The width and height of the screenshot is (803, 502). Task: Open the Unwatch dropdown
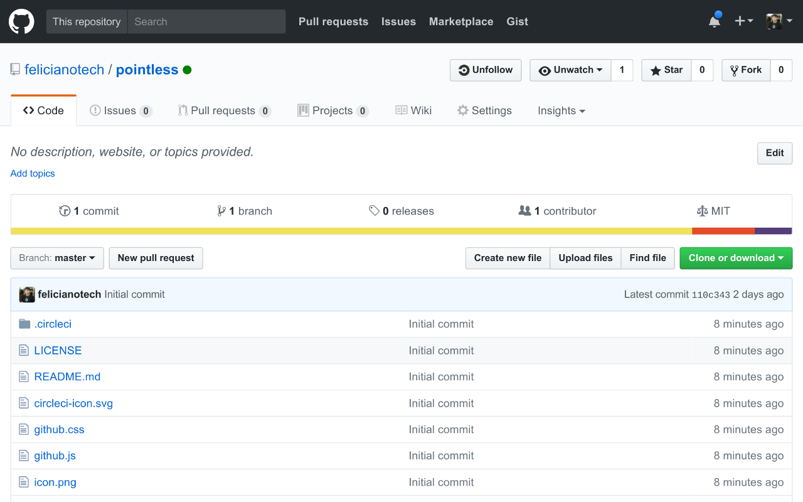click(x=570, y=70)
